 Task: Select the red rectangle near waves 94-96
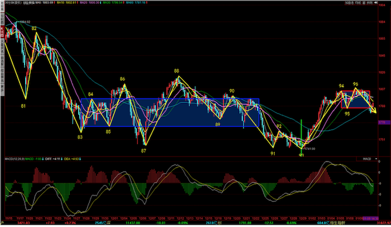pos(355,99)
